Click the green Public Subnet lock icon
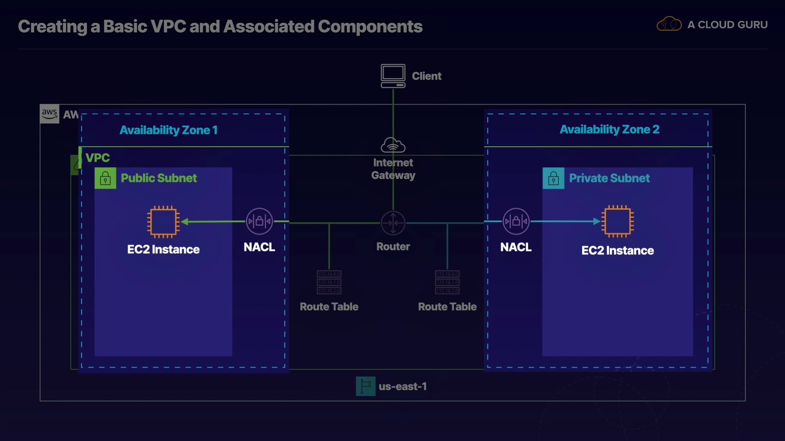This screenshot has width=785, height=441. click(x=105, y=178)
